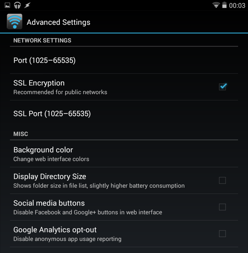Tap the lightning bolt status icon

coord(27,5)
